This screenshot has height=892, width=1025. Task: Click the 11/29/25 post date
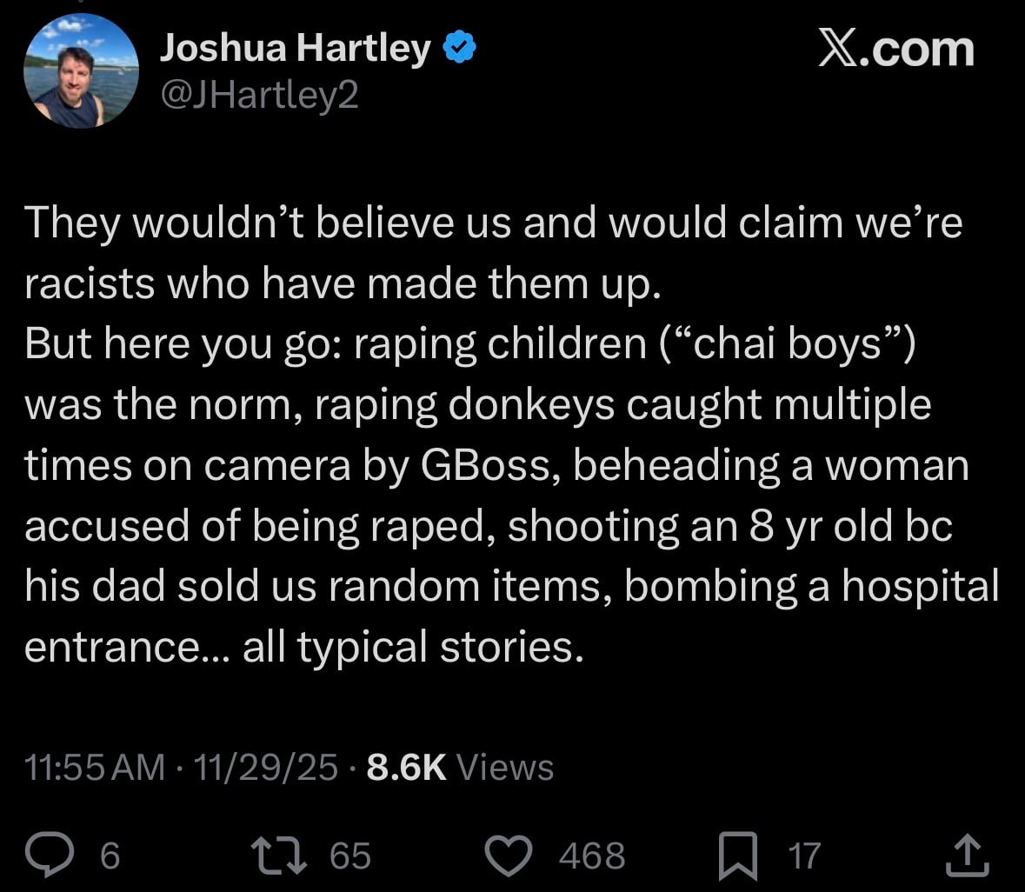tap(266, 767)
